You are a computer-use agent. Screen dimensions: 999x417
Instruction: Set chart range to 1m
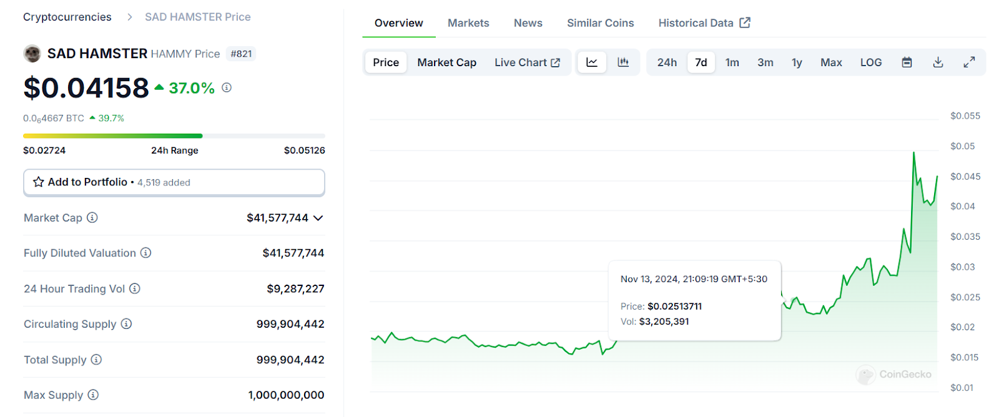[732, 62]
